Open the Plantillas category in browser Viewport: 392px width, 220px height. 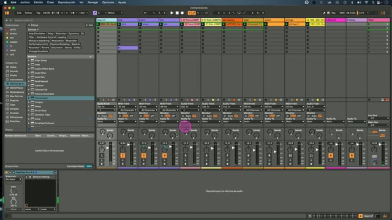tap(13, 121)
